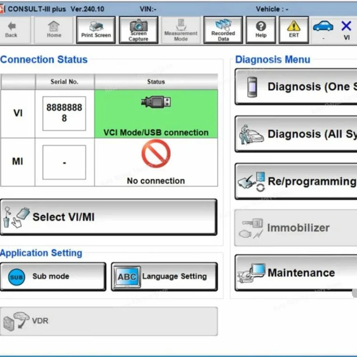Click the CONSULT-III plus application logo
The width and height of the screenshot is (357, 357).
point(2,9)
